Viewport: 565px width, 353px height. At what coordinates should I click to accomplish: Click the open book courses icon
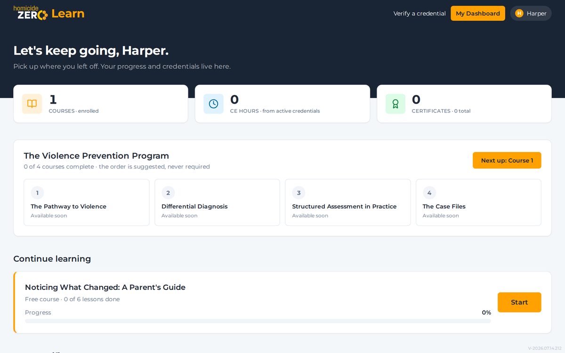coord(32,104)
